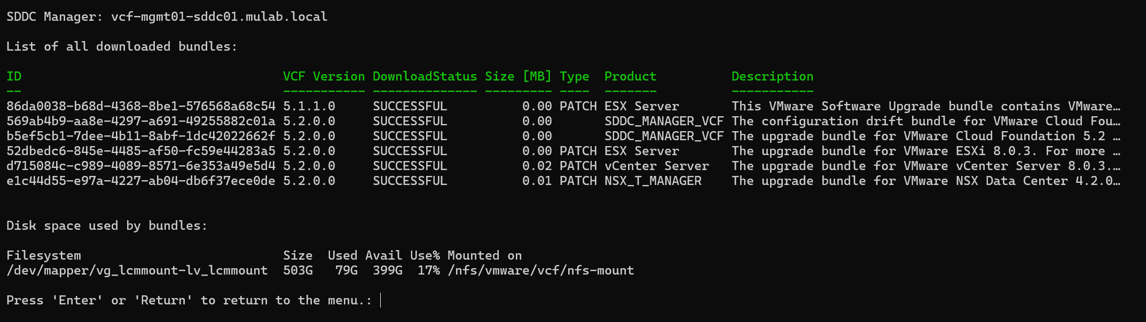The height and width of the screenshot is (322, 1146).
Task: Click the 399G available value
Action: [x=388, y=270]
